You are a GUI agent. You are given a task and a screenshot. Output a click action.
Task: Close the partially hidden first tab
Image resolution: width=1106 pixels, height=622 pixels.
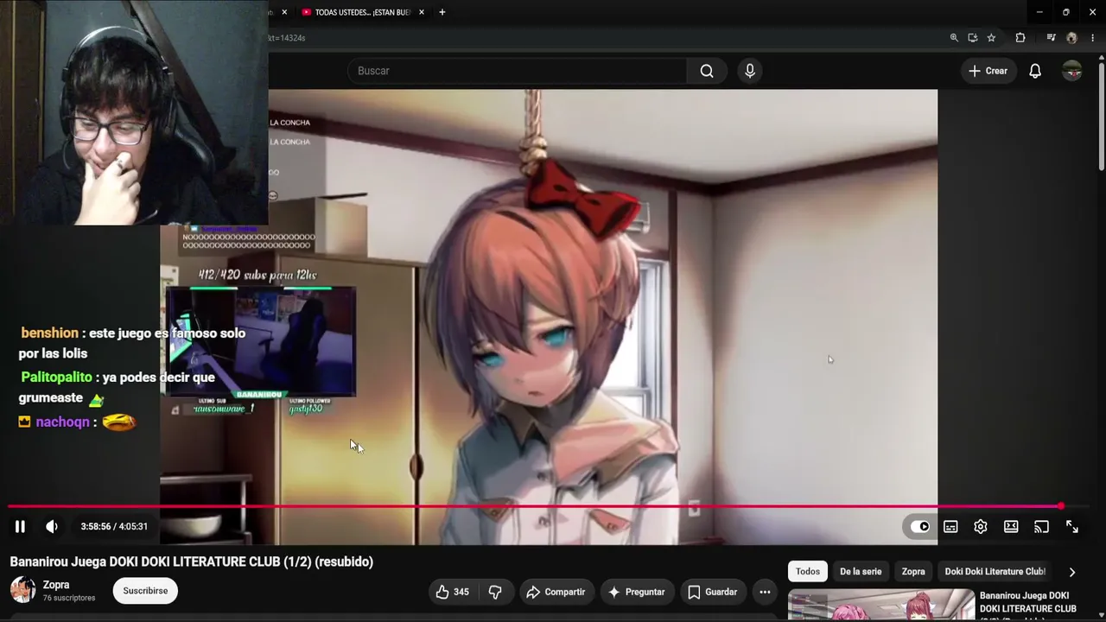(284, 12)
